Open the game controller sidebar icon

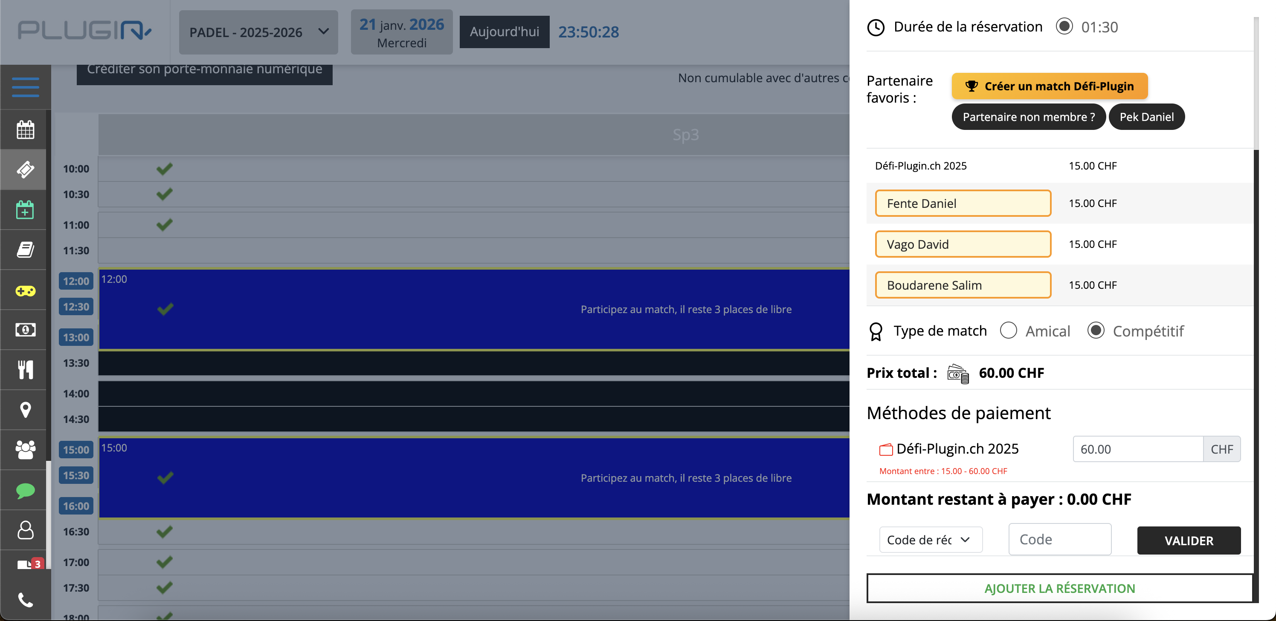(25, 290)
